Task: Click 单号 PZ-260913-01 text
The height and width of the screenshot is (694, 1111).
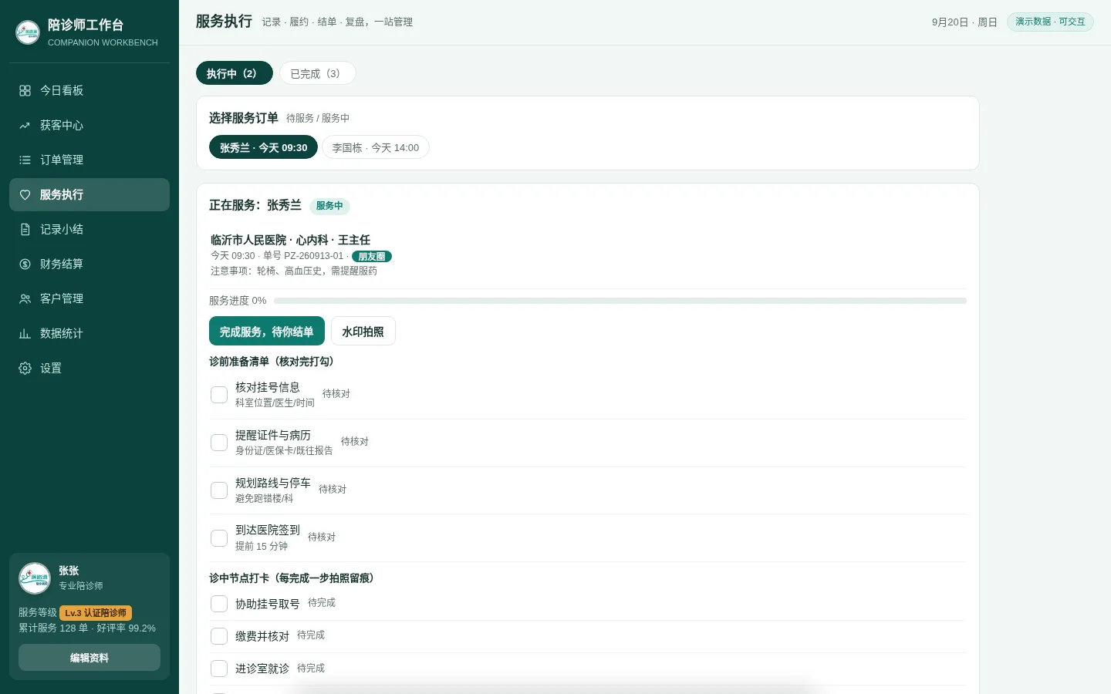Action: pos(303,256)
